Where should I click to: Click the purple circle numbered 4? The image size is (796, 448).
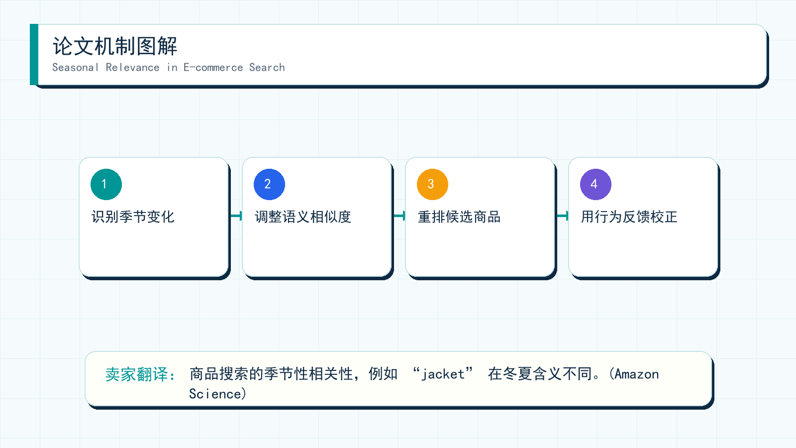(x=596, y=184)
